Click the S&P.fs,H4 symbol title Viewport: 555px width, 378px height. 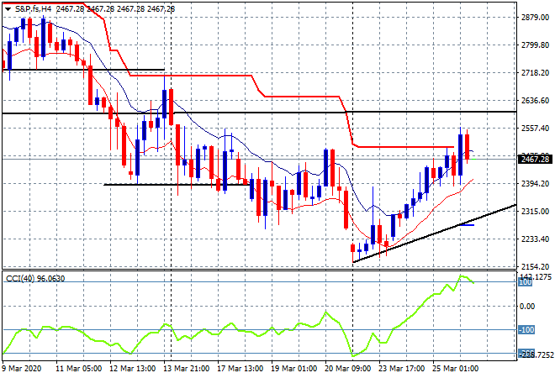click(x=33, y=9)
